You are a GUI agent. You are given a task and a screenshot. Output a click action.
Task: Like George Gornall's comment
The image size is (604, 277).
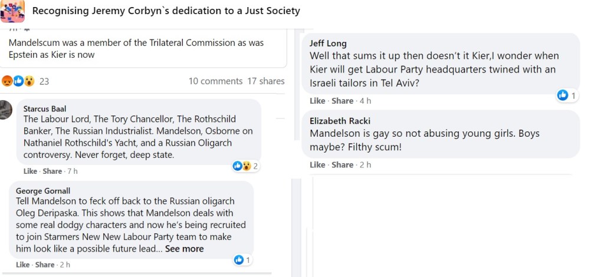click(22, 265)
